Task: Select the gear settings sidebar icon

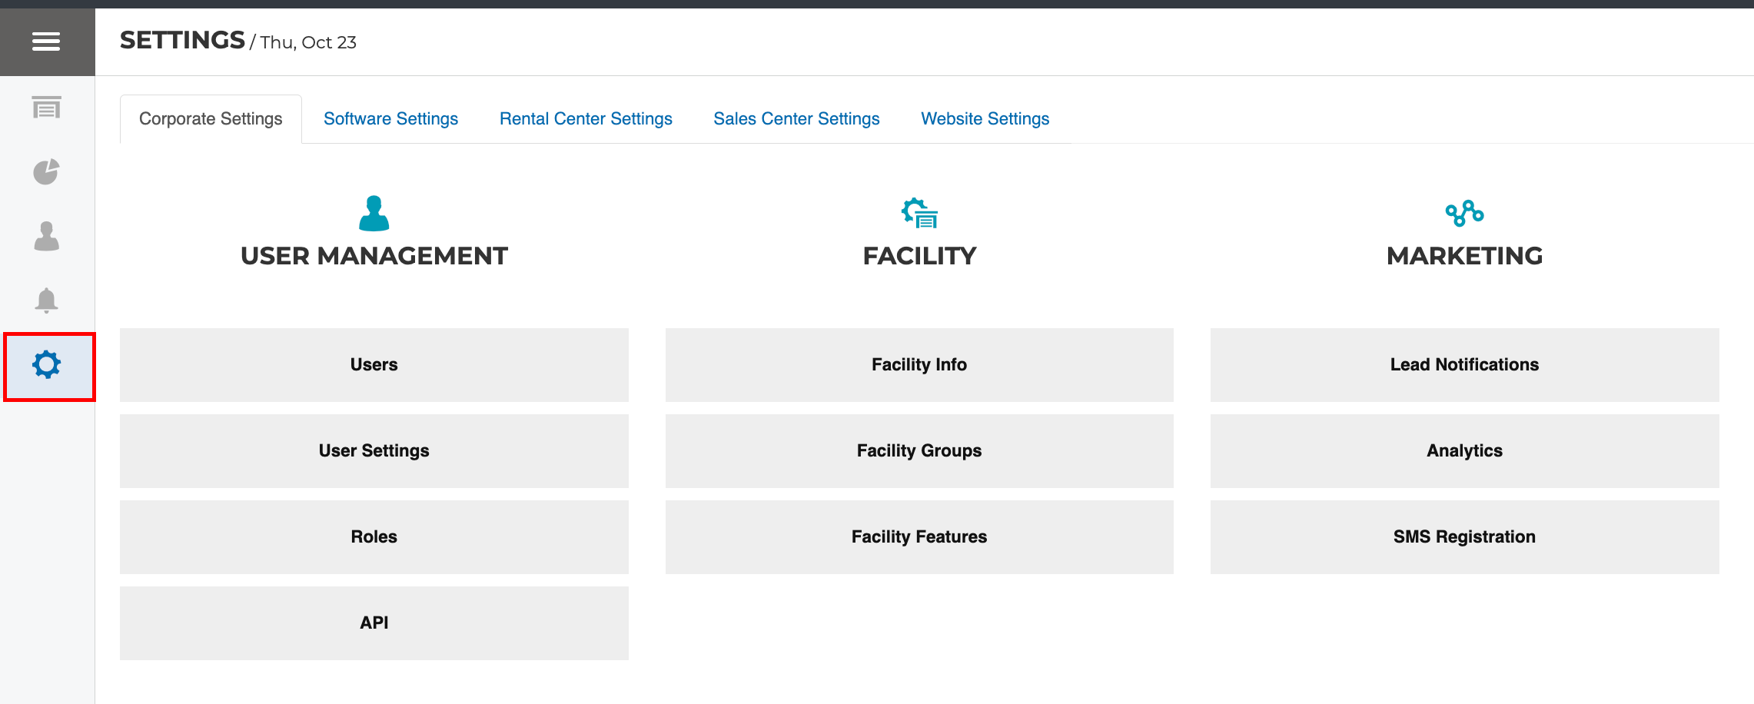Action: click(47, 365)
